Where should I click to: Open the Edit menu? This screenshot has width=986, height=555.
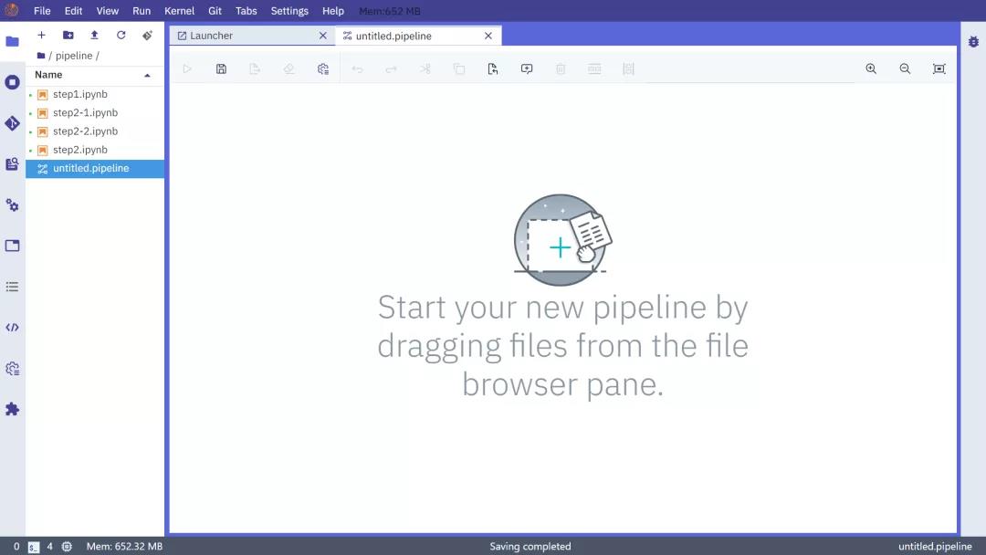pyautogui.click(x=74, y=11)
